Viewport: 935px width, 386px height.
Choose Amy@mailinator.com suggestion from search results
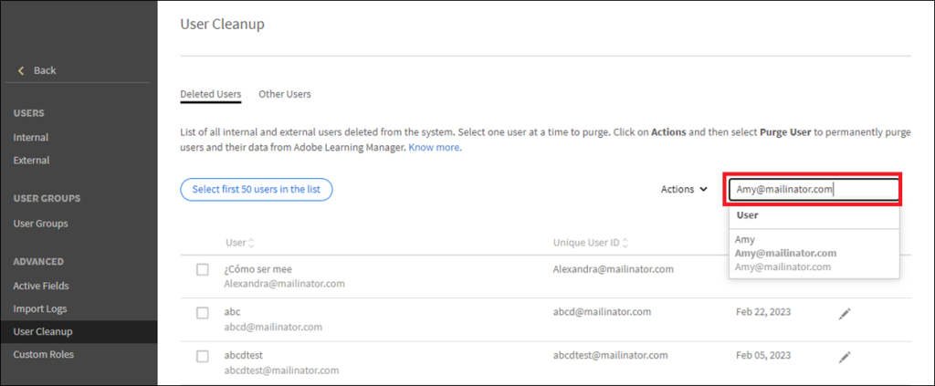786,253
